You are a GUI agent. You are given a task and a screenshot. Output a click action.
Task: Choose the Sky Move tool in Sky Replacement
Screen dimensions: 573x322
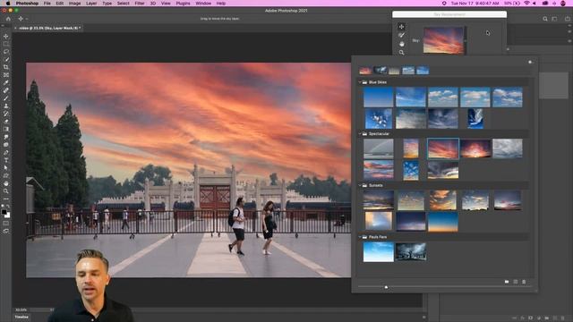point(401,27)
